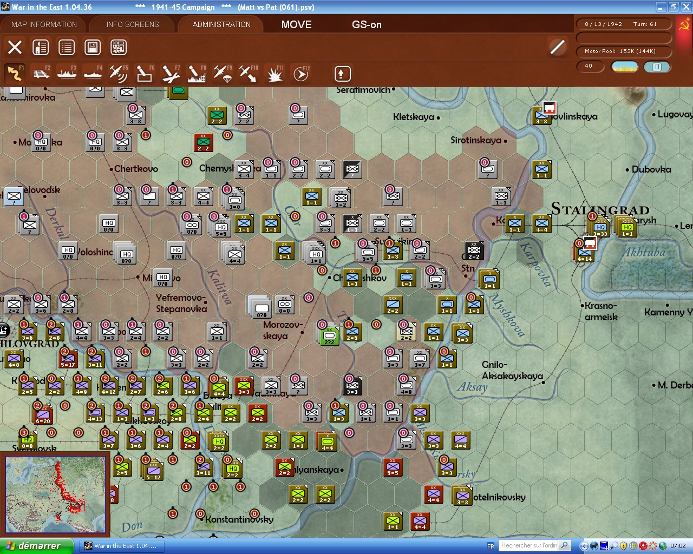Click the Kletskaya town label
The height and width of the screenshot is (554, 693).
pyautogui.click(x=414, y=117)
